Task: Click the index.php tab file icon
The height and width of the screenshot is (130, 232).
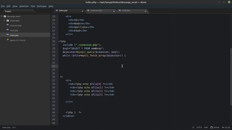Action: pyautogui.click(x=57, y=10)
